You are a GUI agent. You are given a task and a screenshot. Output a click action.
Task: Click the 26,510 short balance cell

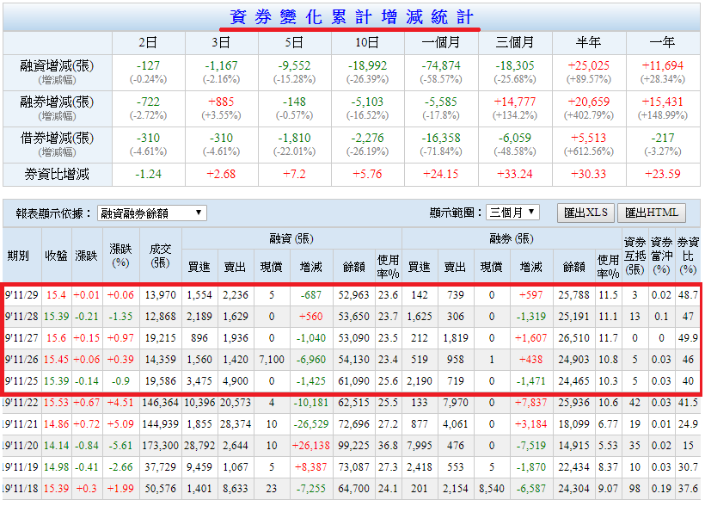573,338
